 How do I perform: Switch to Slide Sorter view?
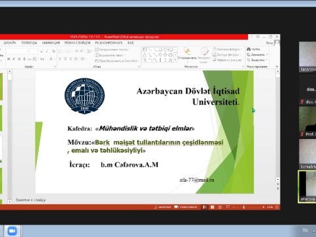tap(213, 207)
